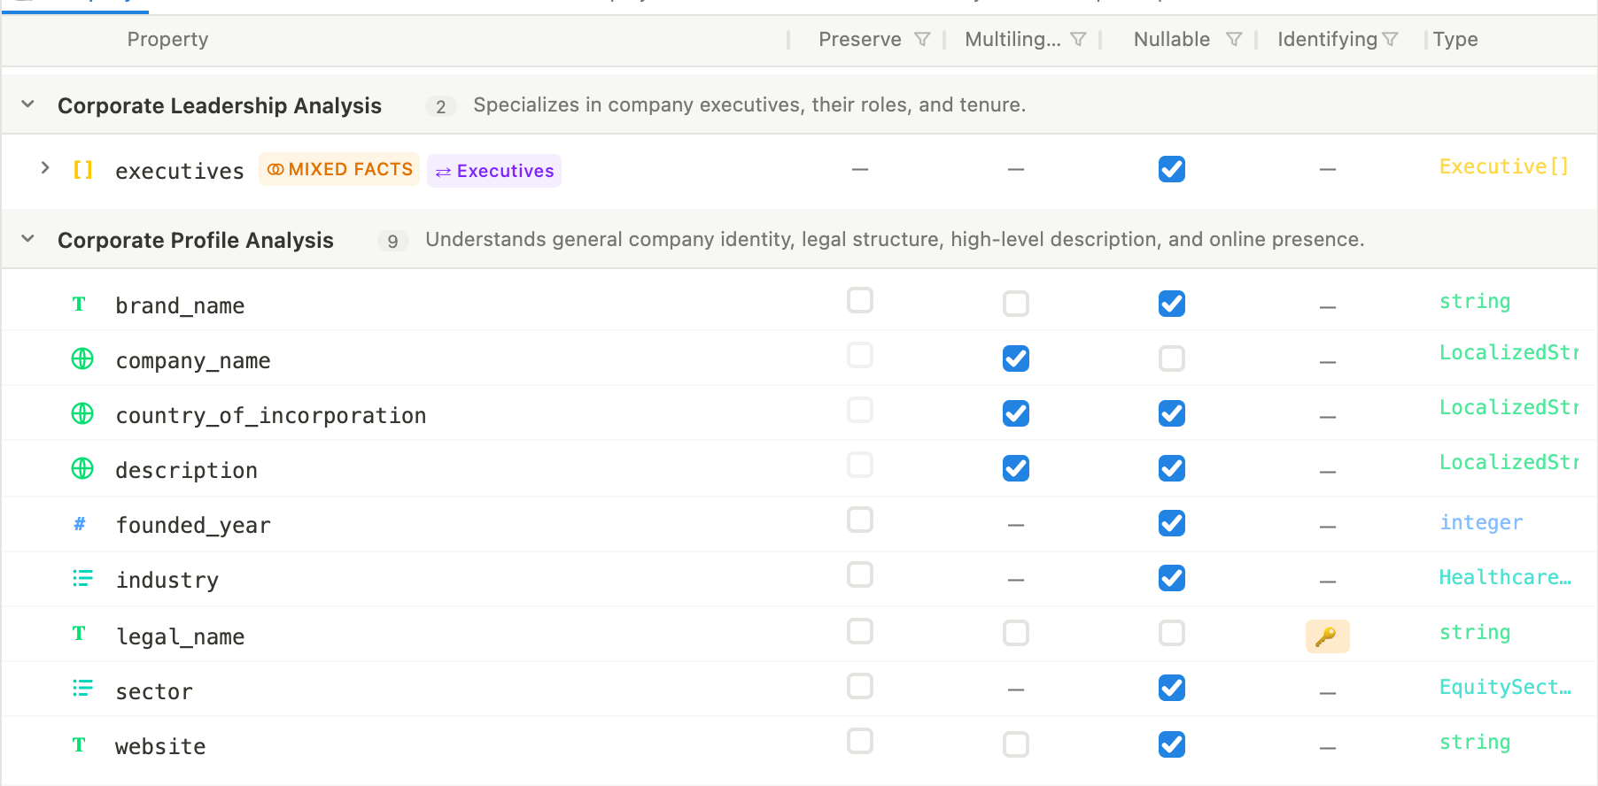Uncheck Nullable for executives
The image size is (1598, 786).
point(1172,169)
